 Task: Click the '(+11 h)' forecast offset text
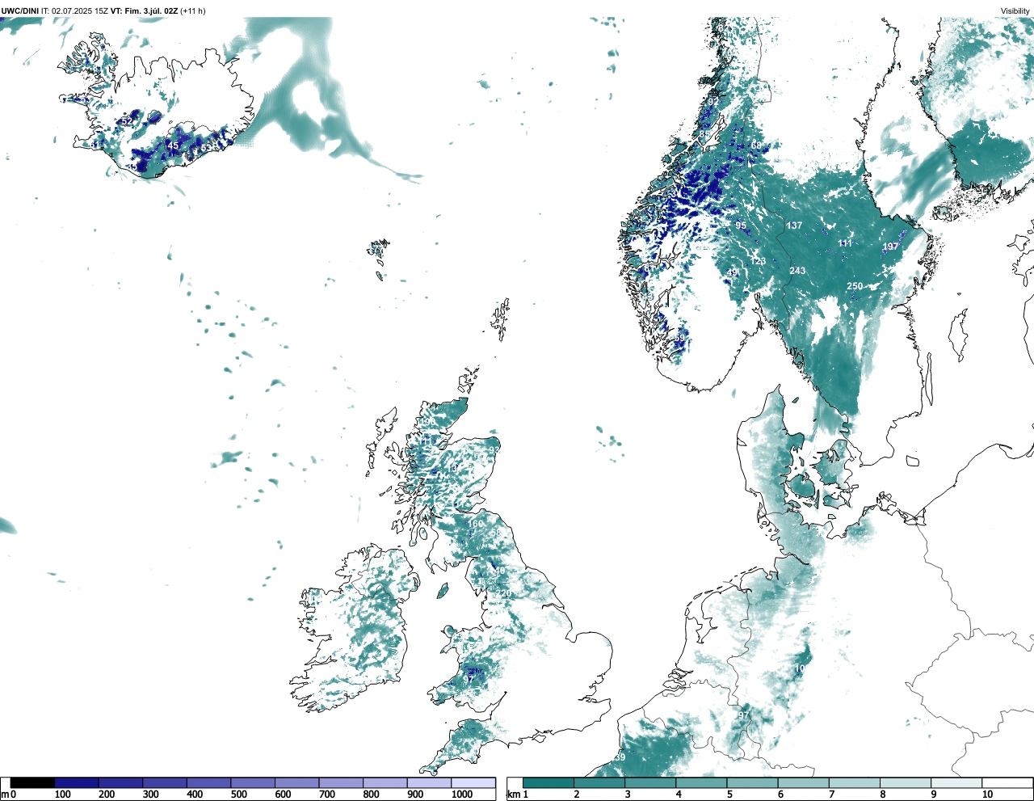pos(193,11)
